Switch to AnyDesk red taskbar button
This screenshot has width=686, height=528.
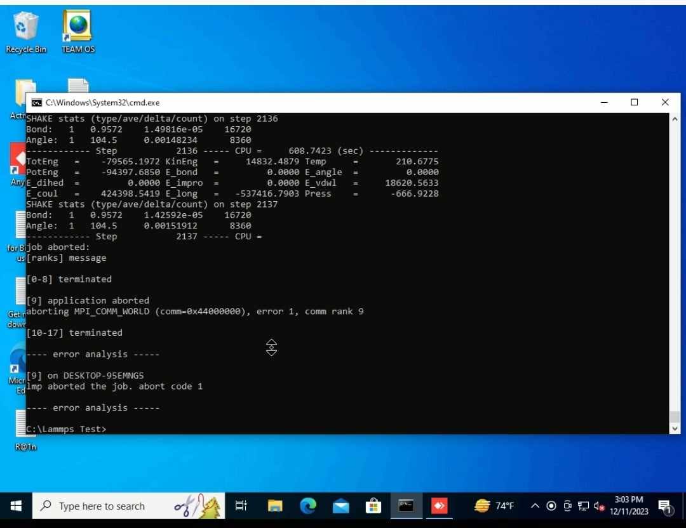coord(440,506)
